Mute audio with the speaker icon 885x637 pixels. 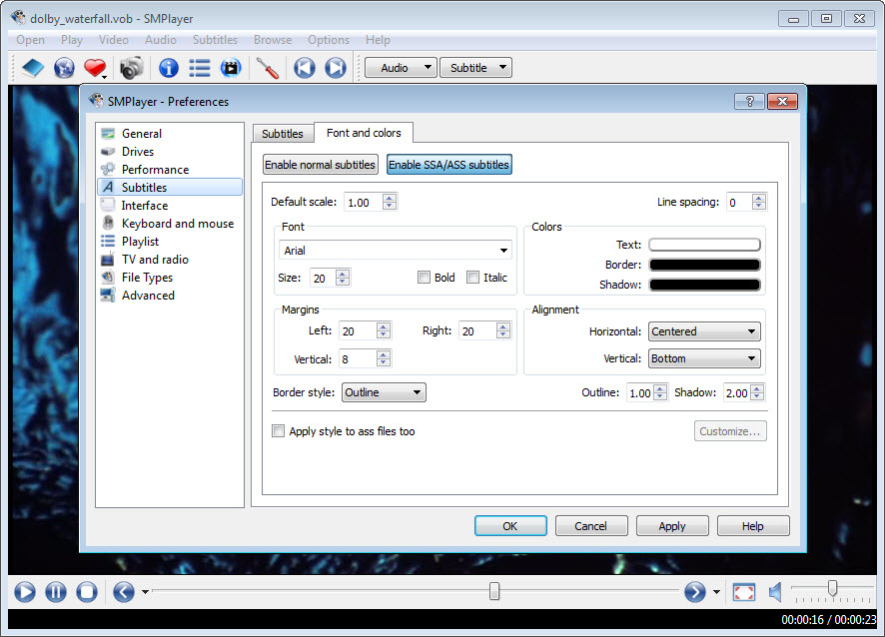[775, 592]
